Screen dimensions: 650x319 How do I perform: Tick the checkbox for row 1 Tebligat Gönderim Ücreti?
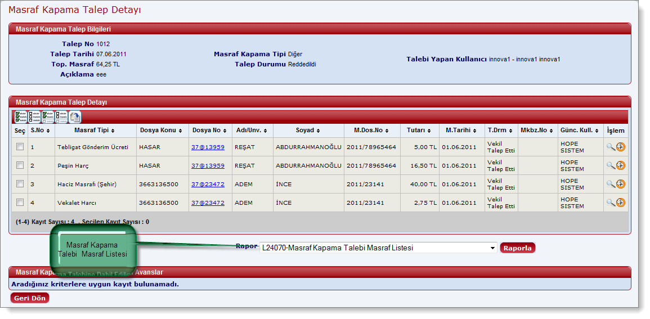point(20,147)
